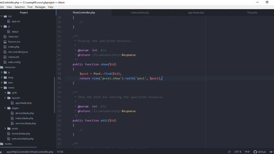The width and height of the screenshot is (274, 154).
Task: Open the Find menu
Action: tap(30, 7)
